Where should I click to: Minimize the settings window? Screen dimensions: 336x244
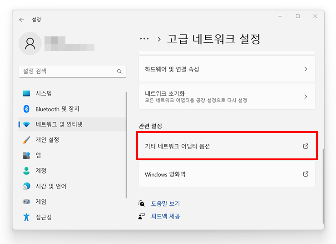(x=280, y=16)
